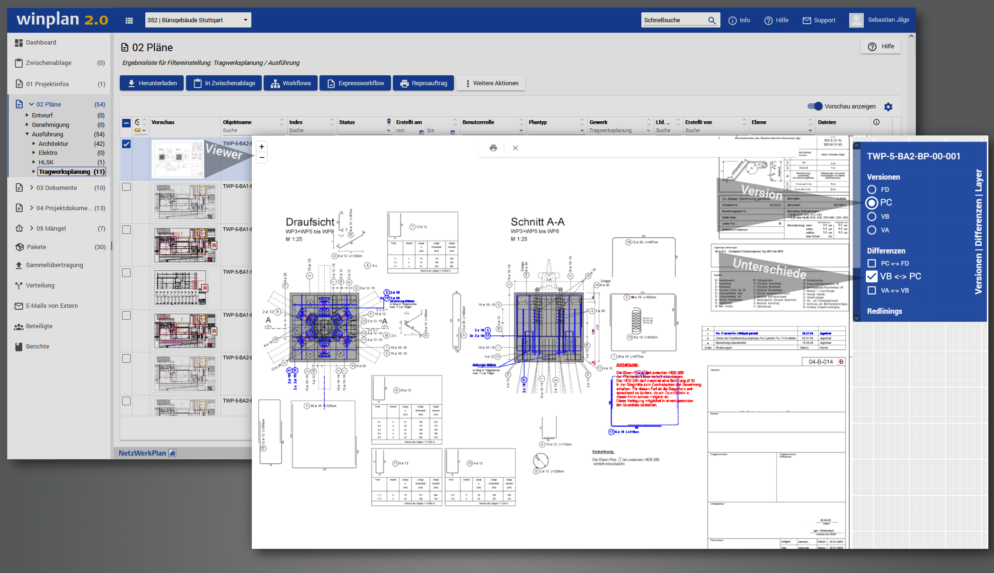Select version PC radio button

pyautogui.click(x=872, y=203)
